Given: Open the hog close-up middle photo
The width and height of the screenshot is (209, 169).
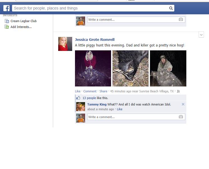Looking at the screenshot, I should 130,68.
